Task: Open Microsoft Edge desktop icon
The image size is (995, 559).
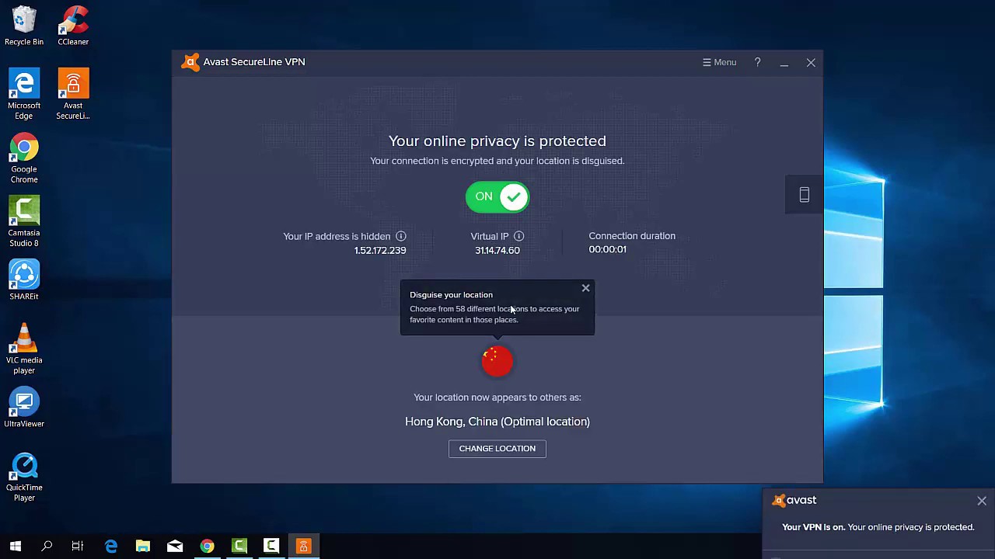Action: coord(24,95)
